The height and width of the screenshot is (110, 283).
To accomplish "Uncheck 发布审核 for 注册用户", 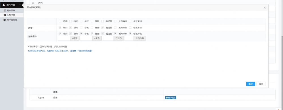I will tap(115, 34).
